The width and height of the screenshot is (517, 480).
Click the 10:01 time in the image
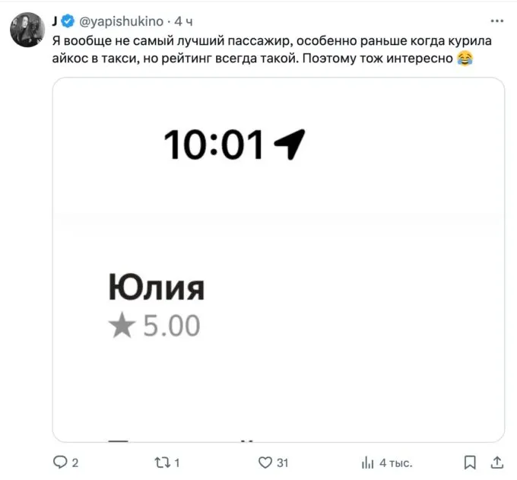[x=213, y=145]
